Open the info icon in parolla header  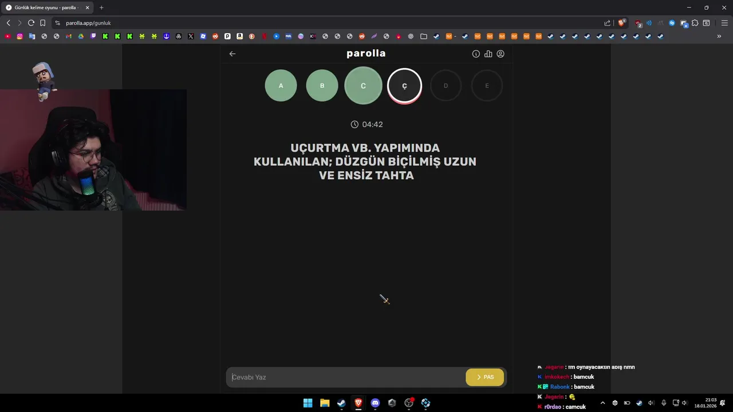pyautogui.click(x=476, y=54)
